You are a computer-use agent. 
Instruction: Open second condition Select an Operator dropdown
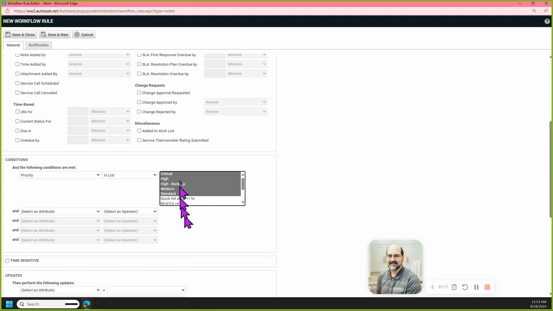click(130, 212)
